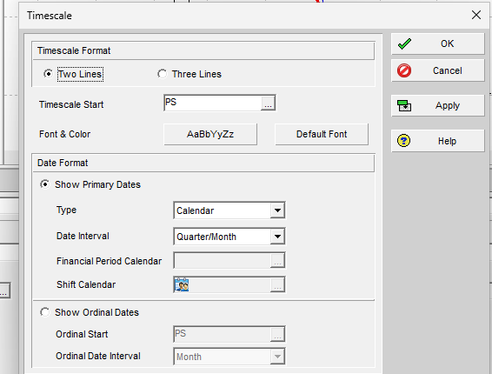Click the AaBbYyZz font sample button
Screen dimensions: 492x374
tap(210, 135)
